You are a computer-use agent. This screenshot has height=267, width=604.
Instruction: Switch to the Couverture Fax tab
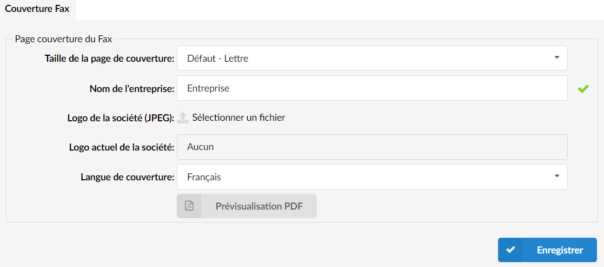37,9
